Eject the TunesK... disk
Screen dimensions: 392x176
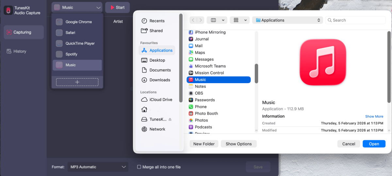(170, 119)
